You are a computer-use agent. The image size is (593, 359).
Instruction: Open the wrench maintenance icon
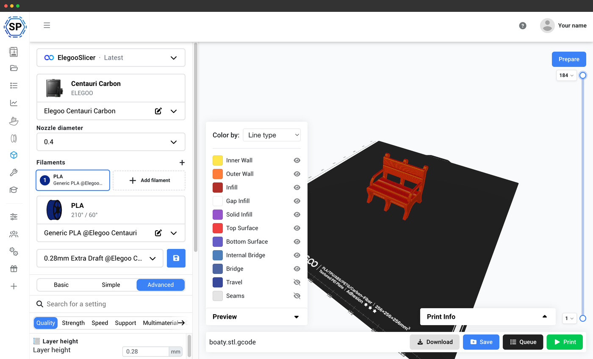pos(14,173)
